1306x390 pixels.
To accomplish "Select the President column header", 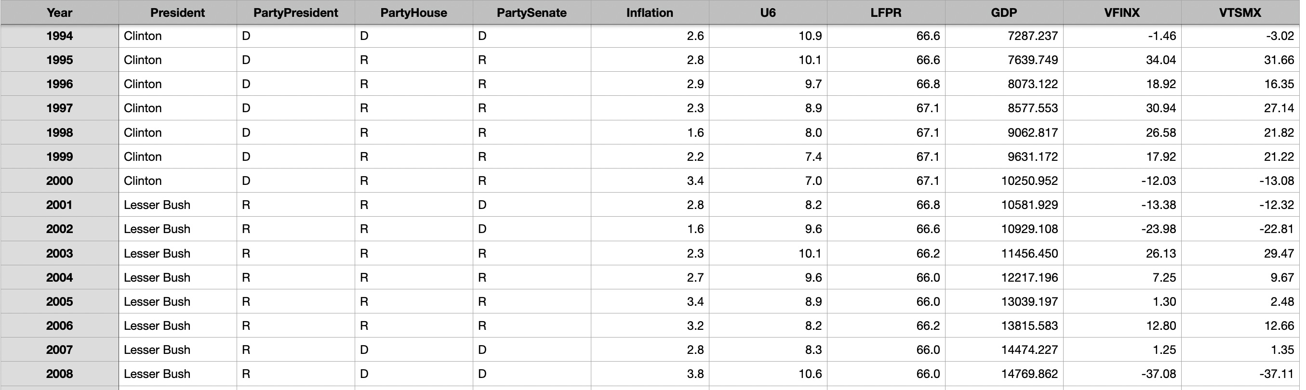I will click(x=177, y=12).
